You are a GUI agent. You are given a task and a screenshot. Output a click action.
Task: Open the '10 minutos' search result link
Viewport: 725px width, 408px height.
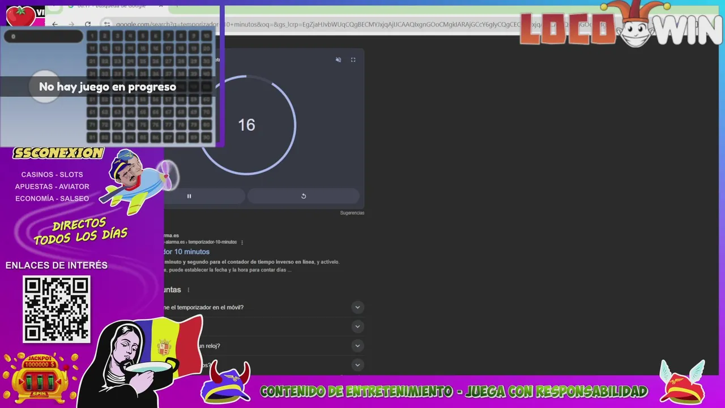187,252
